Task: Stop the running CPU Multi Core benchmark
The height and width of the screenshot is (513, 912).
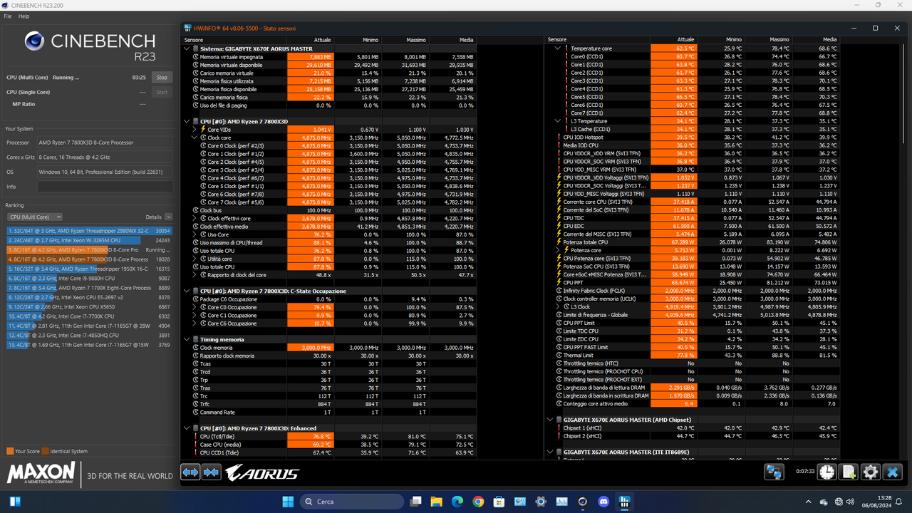Action: (162, 77)
